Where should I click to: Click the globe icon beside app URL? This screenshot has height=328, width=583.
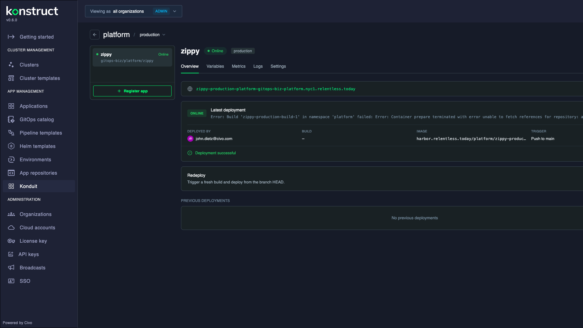click(190, 89)
